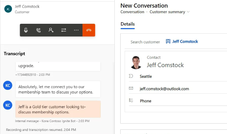Click the city tag icon next to Seattle
Viewport: 227px width, 134px height.
[131, 76]
